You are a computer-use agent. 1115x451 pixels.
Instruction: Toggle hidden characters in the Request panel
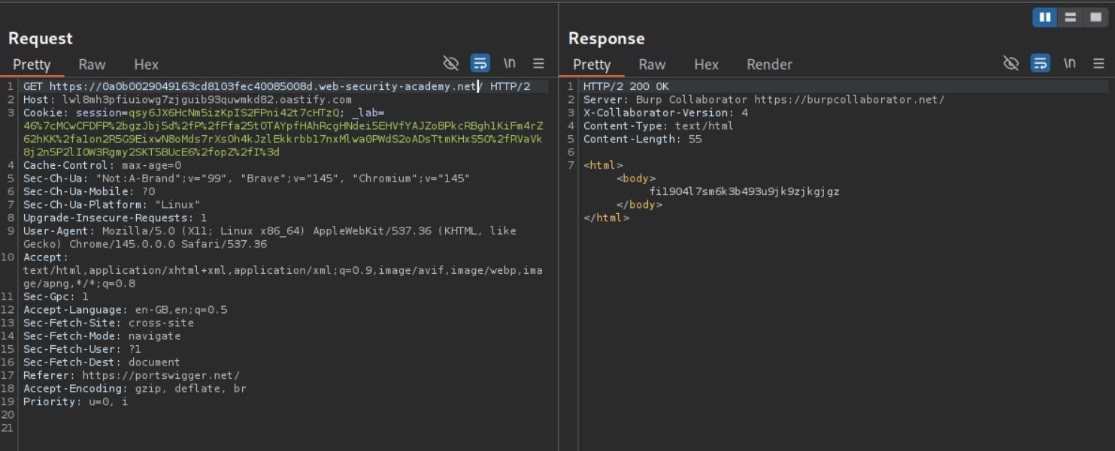point(451,63)
